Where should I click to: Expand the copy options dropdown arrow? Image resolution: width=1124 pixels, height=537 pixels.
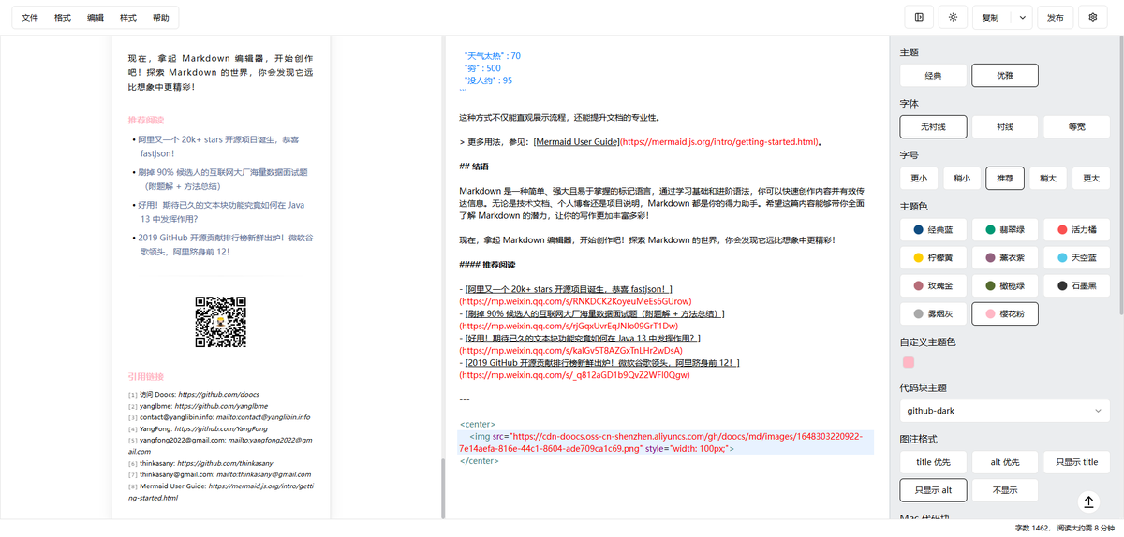pyautogui.click(x=1021, y=17)
